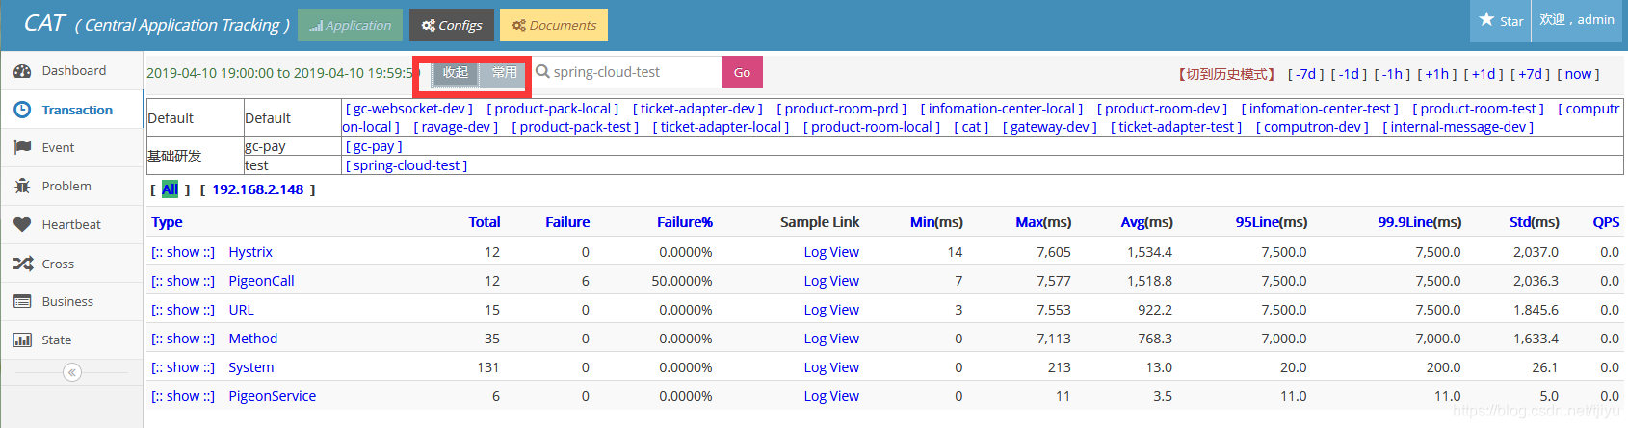1628x428 pixels.
Task: Click the star icon in the header
Action: pyautogui.click(x=1486, y=20)
